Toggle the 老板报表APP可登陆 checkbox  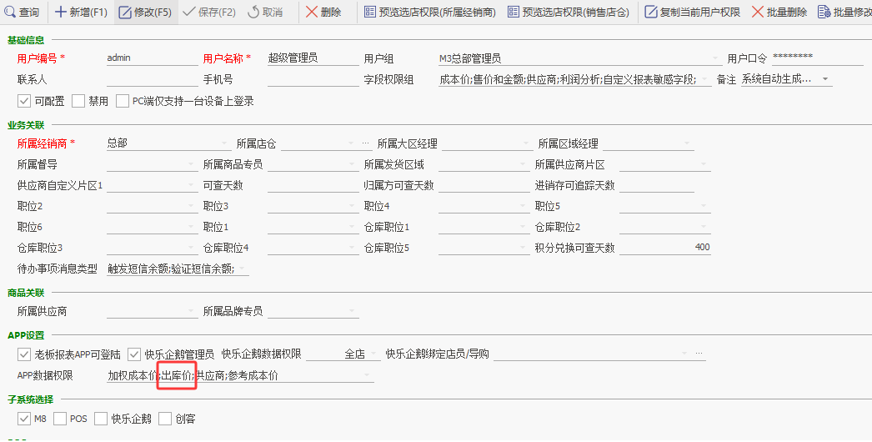pyautogui.click(x=24, y=354)
